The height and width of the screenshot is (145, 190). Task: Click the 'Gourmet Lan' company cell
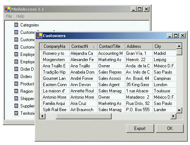click(56, 78)
